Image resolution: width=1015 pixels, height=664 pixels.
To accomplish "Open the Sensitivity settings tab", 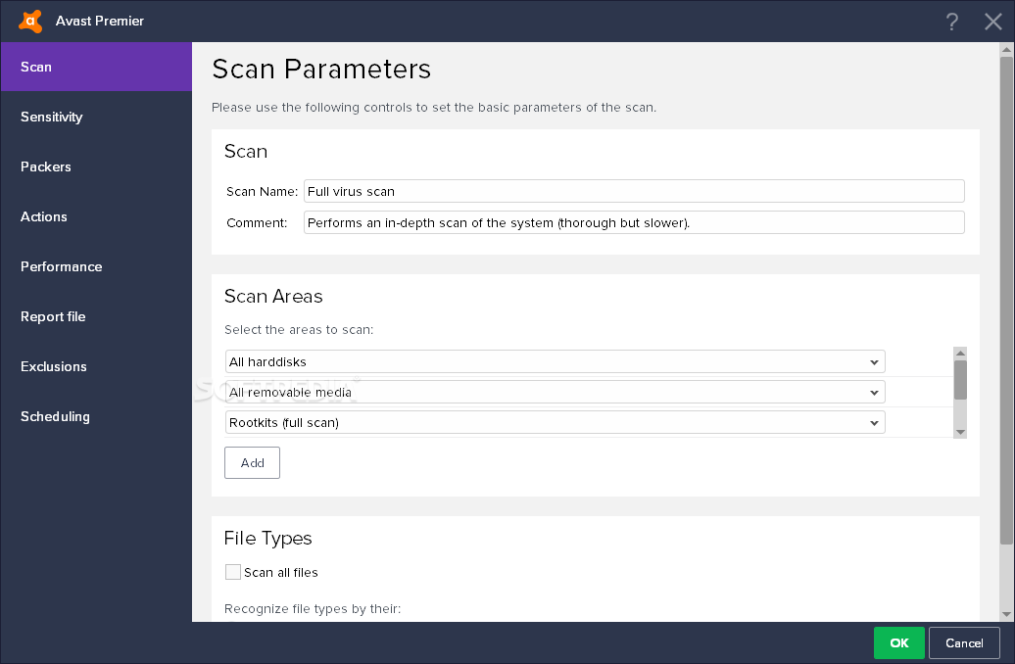I will point(96,117).
